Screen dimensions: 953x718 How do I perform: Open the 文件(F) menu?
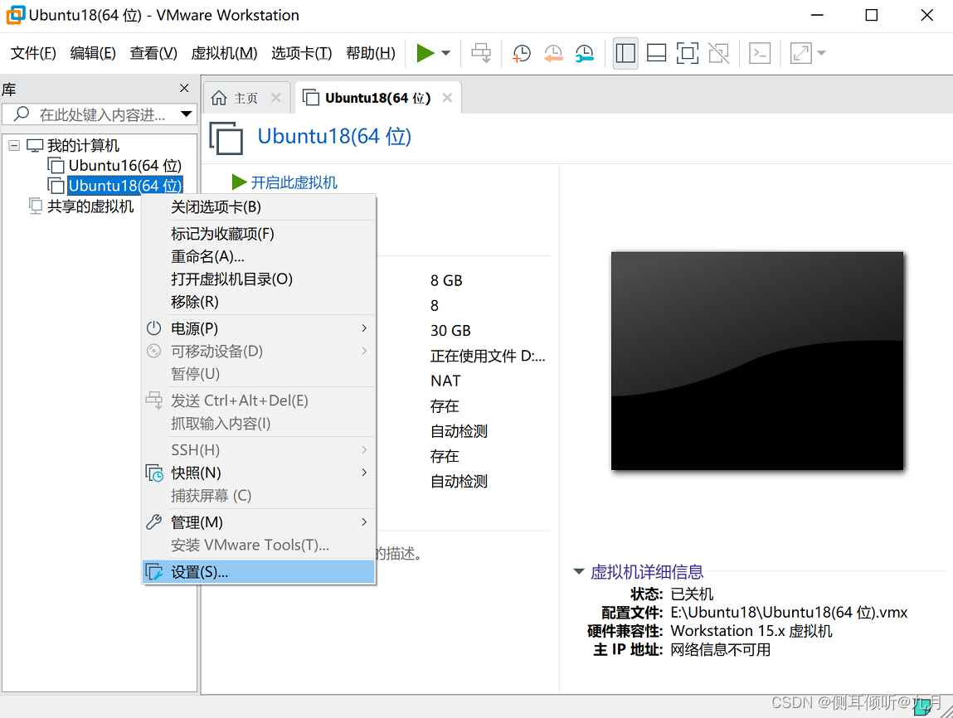pyautogui.click(x=33, y=53)
